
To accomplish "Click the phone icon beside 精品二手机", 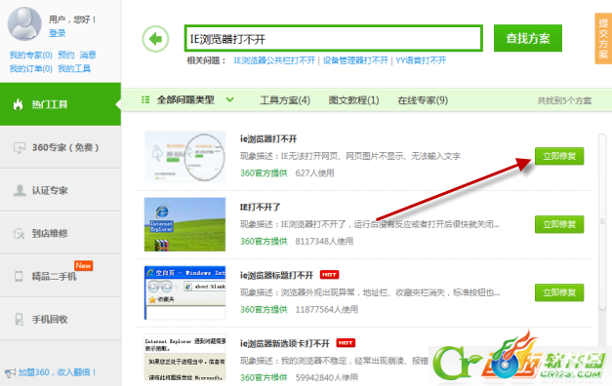I will (19, 277).
